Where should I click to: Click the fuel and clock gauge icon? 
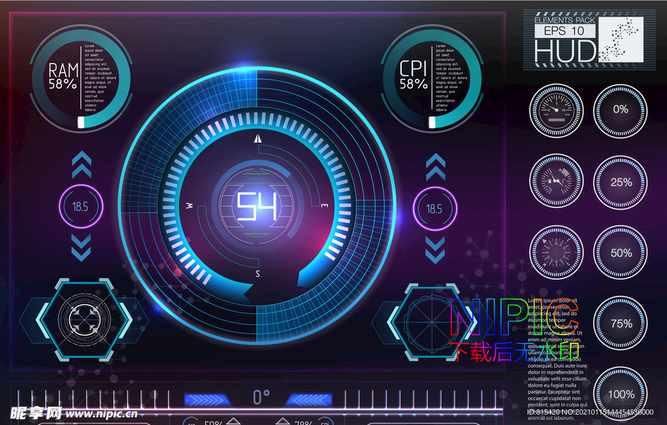tap(556, 181)
